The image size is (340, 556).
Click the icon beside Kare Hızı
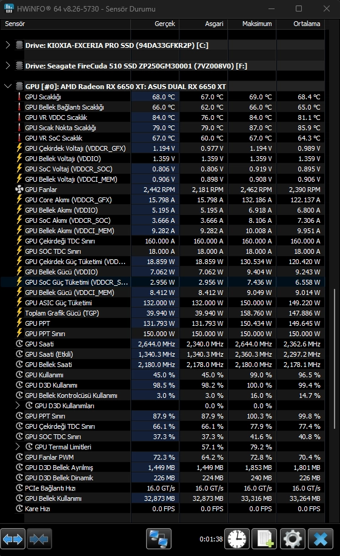19,508
